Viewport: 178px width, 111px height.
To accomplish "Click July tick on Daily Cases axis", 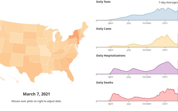I will coord(128,50).
